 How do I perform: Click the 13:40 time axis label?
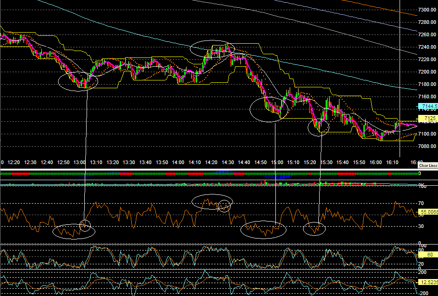click(x=145, y=162)
